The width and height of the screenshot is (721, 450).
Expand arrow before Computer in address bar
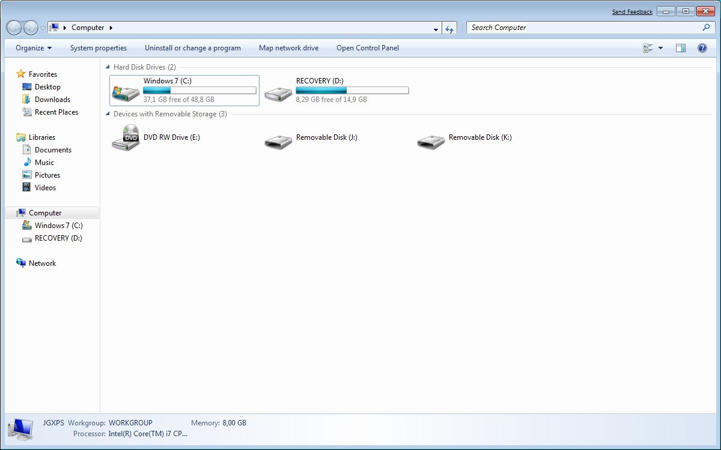click(x=65, y=28)
